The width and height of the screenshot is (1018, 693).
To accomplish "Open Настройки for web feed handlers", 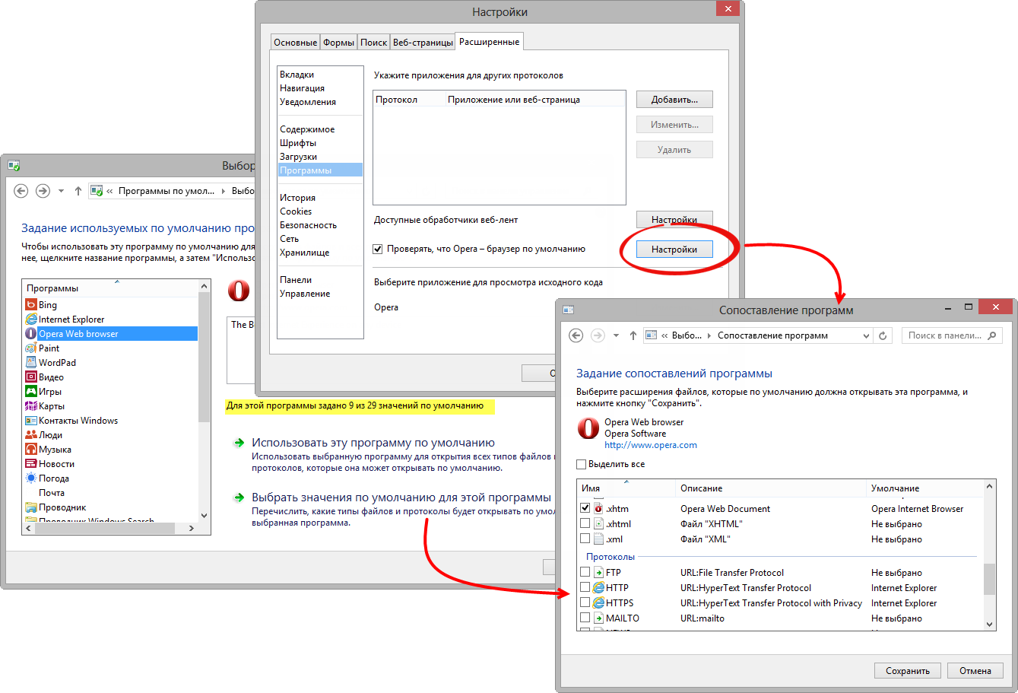I will (674, 220).
